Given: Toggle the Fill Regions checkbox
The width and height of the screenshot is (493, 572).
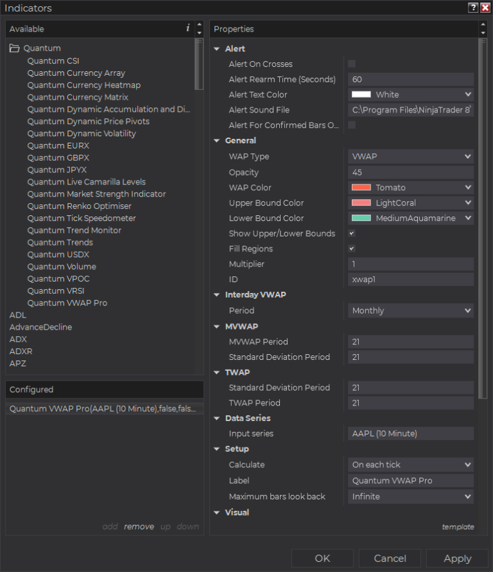Looking at the screenshot, I should click(x=352, y=249).
